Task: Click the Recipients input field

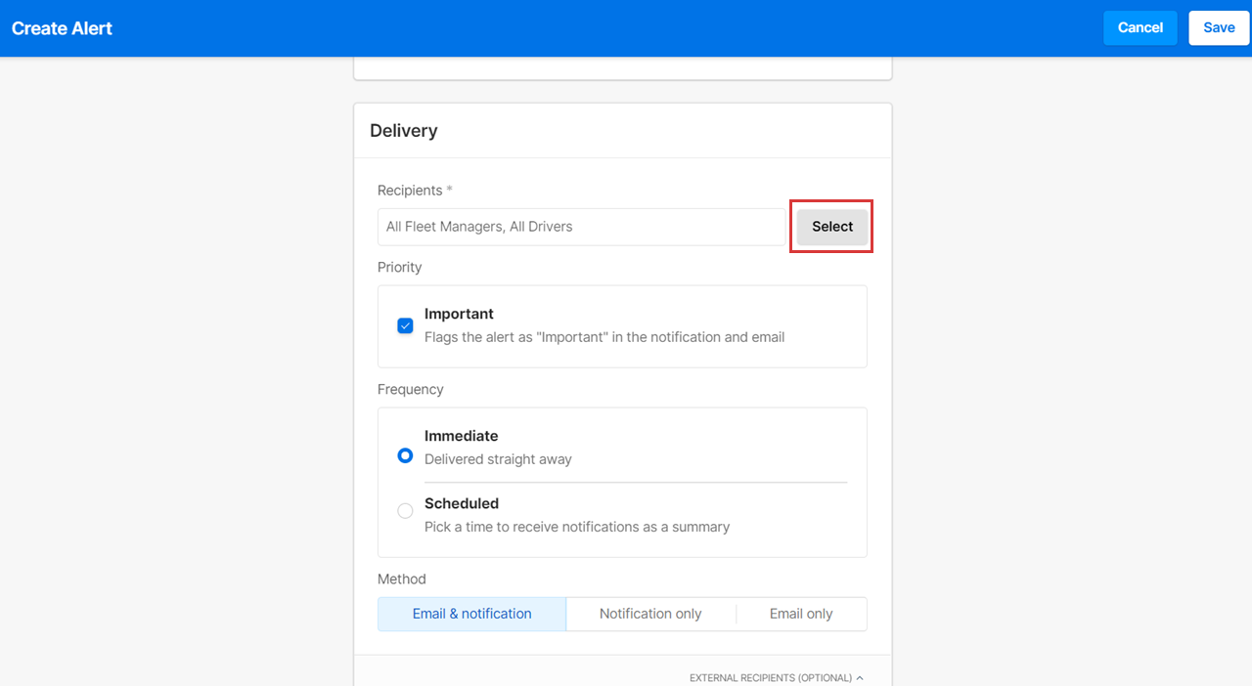Action: [582, 227]
